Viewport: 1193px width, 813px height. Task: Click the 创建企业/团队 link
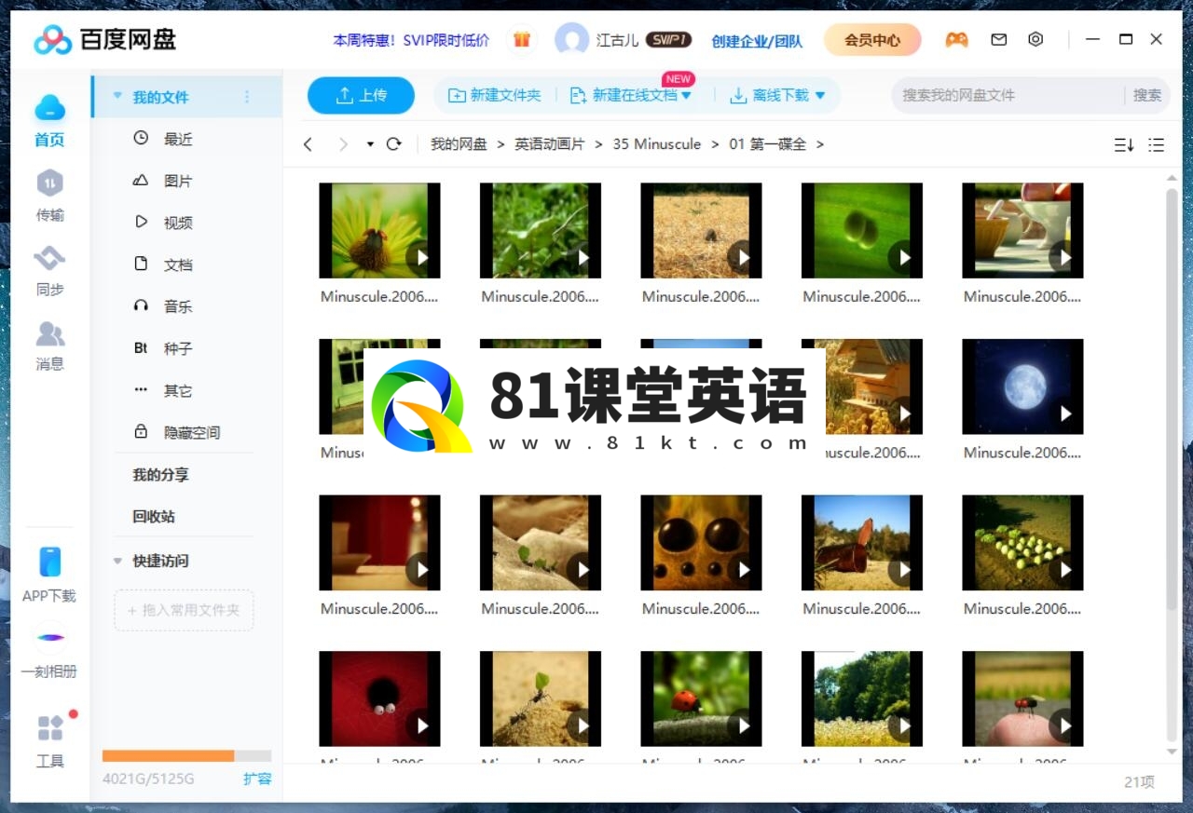pyautogui.click(x=757, y=41)
